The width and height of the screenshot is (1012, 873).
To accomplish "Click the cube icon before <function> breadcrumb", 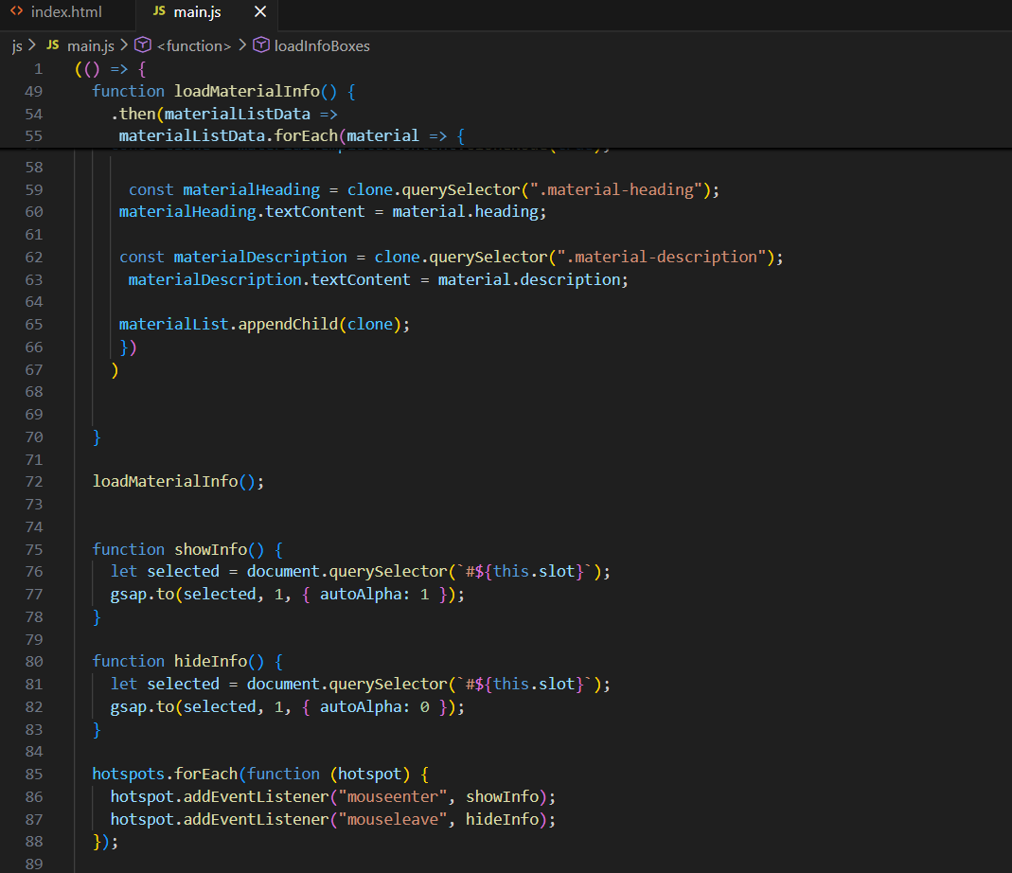I will pyautogui.click(x=143, y=45).
